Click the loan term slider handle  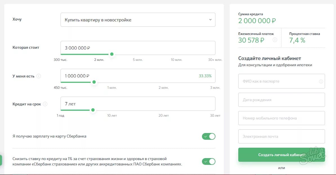tap(93, 110)
